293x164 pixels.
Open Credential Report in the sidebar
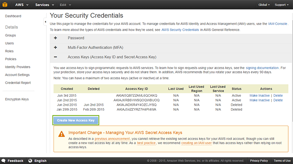pos(18,83)
